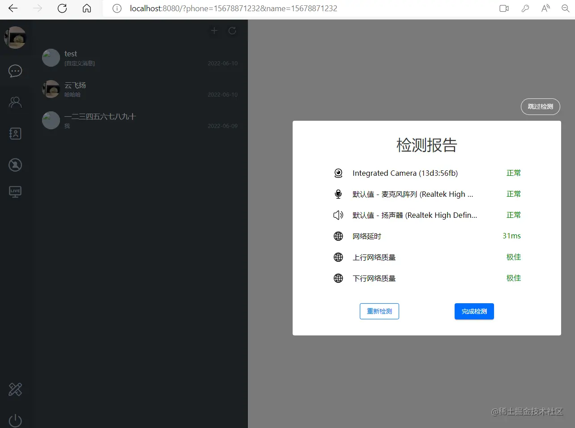This screenshot has height=428, width=575.
Task: Select the LIVE streaming sidebar icon
Action: point(15,191)
